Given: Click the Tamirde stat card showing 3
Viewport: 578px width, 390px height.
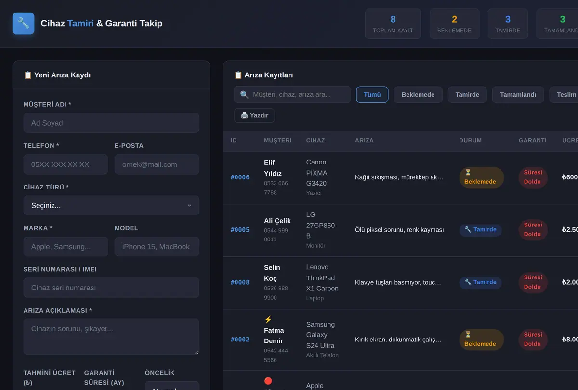Looking at the screenshot, I should tap(508, 24).
